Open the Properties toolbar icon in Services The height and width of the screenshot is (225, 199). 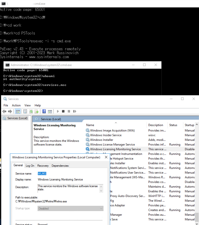pos(25,111)
